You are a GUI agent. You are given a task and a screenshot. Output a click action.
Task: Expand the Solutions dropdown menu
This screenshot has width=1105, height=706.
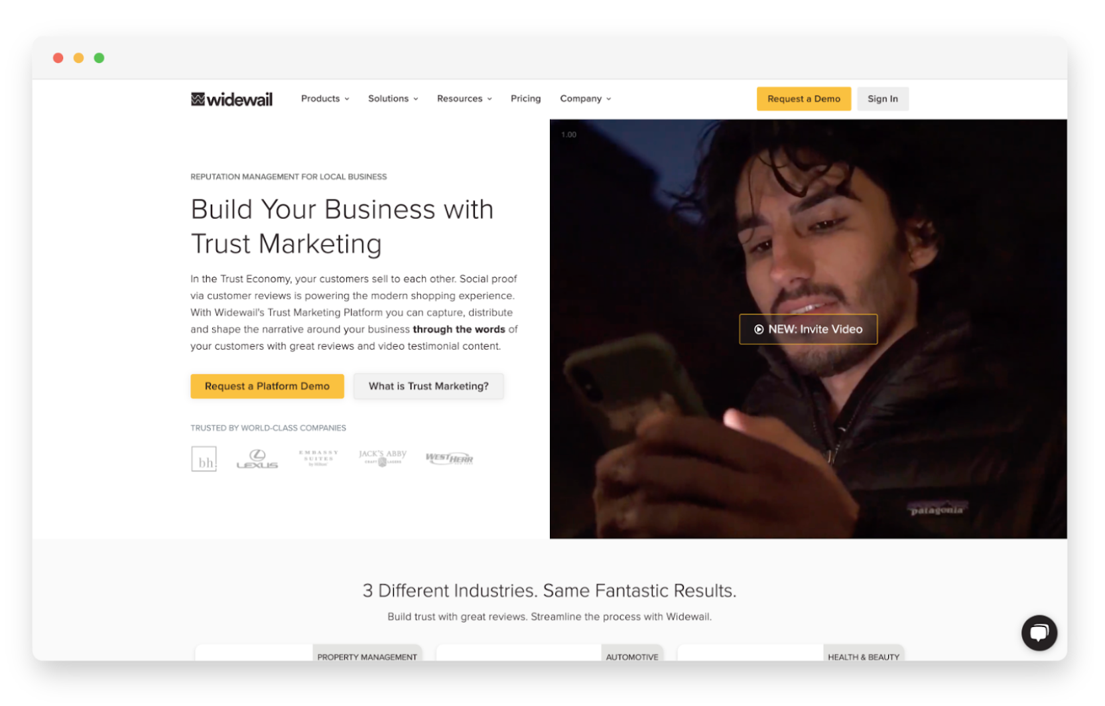(393, 98)
